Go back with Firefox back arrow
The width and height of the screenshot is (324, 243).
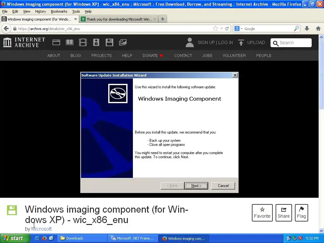[x=6, y=28]
